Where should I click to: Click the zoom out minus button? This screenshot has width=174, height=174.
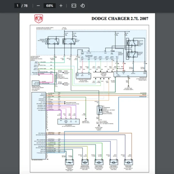pyautogui.click(x=38, y=6)
